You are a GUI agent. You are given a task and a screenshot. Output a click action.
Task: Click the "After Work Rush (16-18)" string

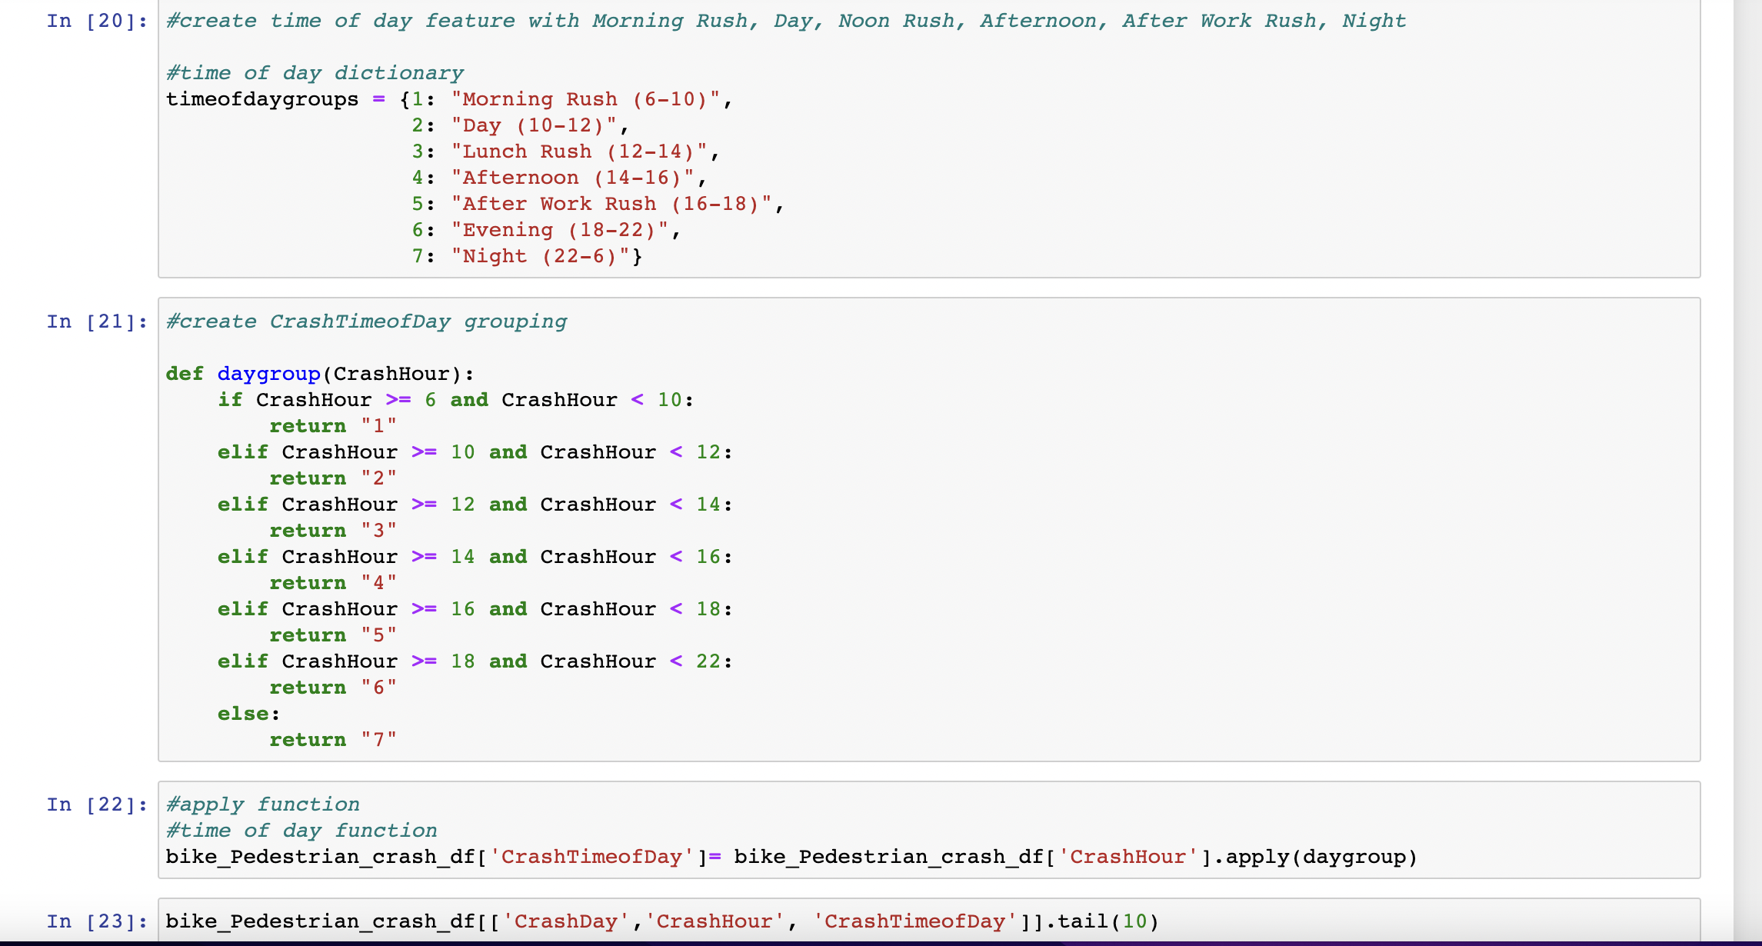pos(611,204)
